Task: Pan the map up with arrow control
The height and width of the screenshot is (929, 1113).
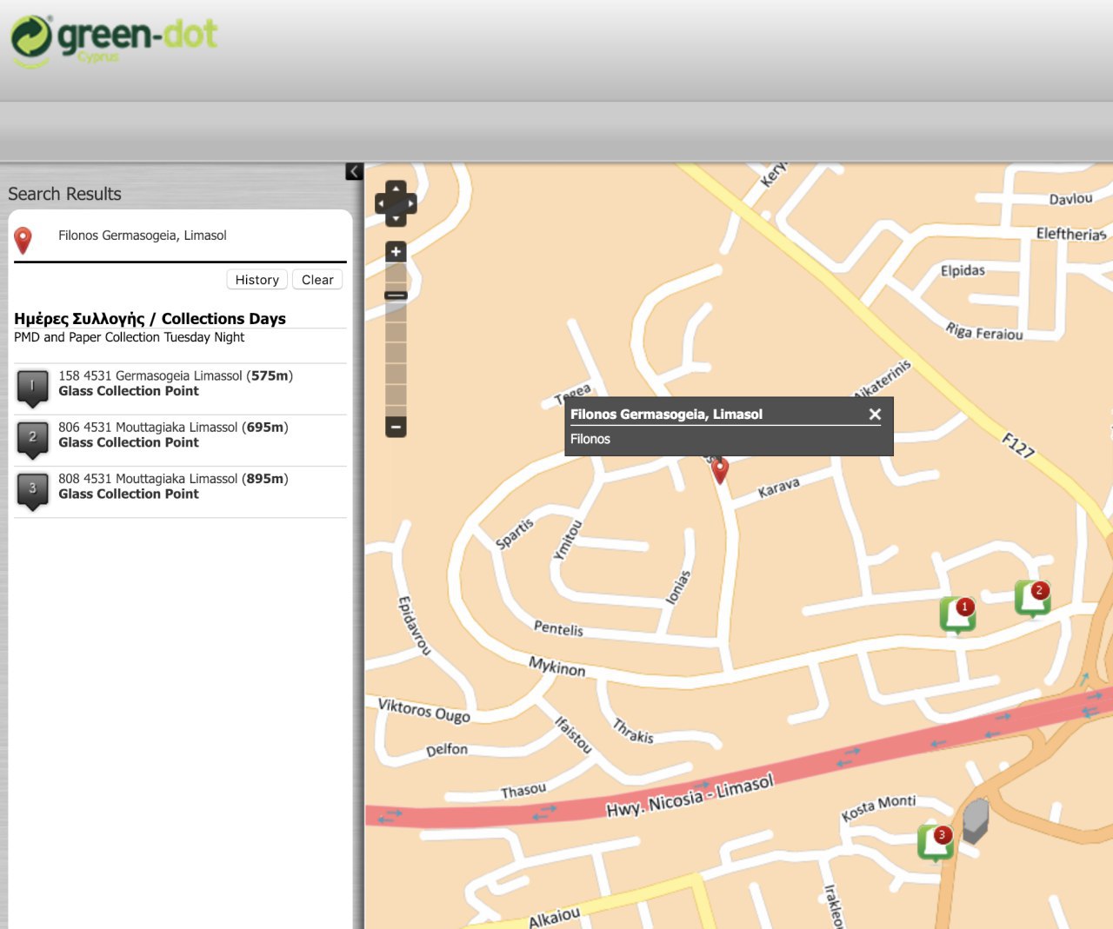Action: point(396,188)
